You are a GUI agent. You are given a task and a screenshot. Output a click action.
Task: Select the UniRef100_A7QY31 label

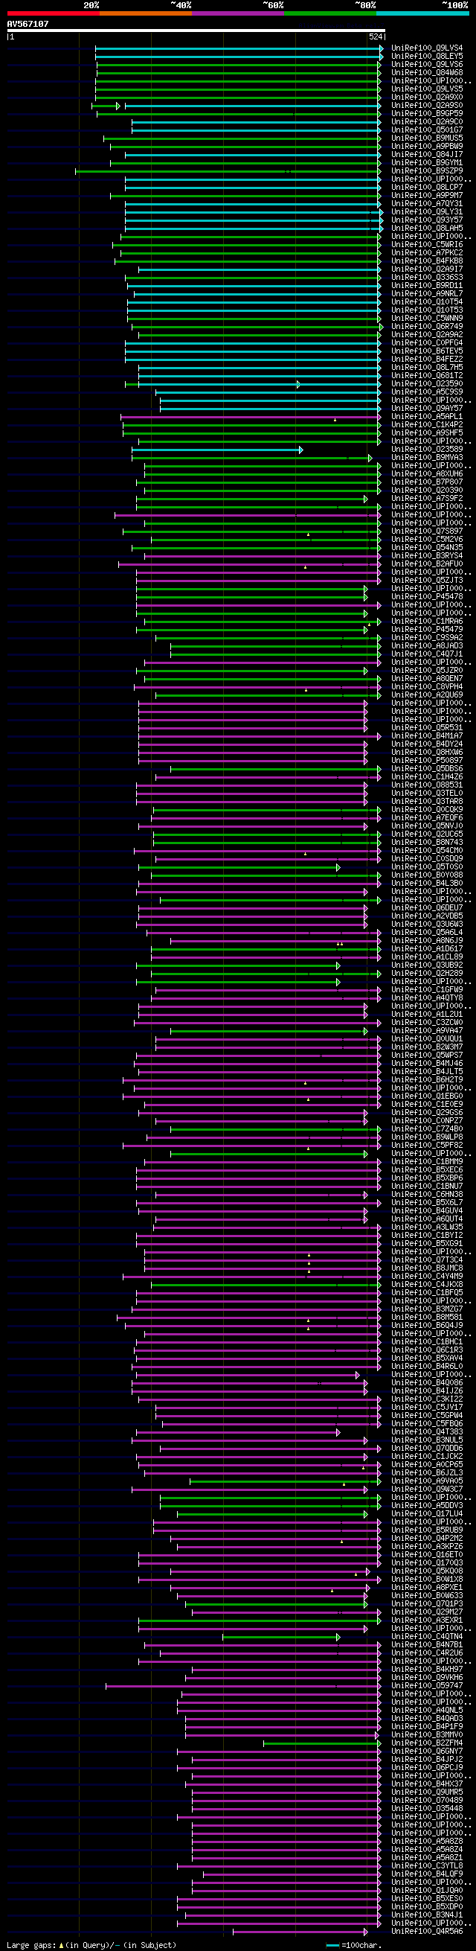pos(427,205)
